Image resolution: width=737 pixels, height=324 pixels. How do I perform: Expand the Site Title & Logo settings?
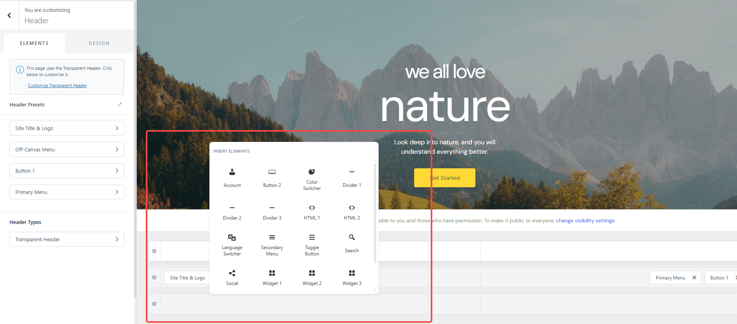click(67, 128)
